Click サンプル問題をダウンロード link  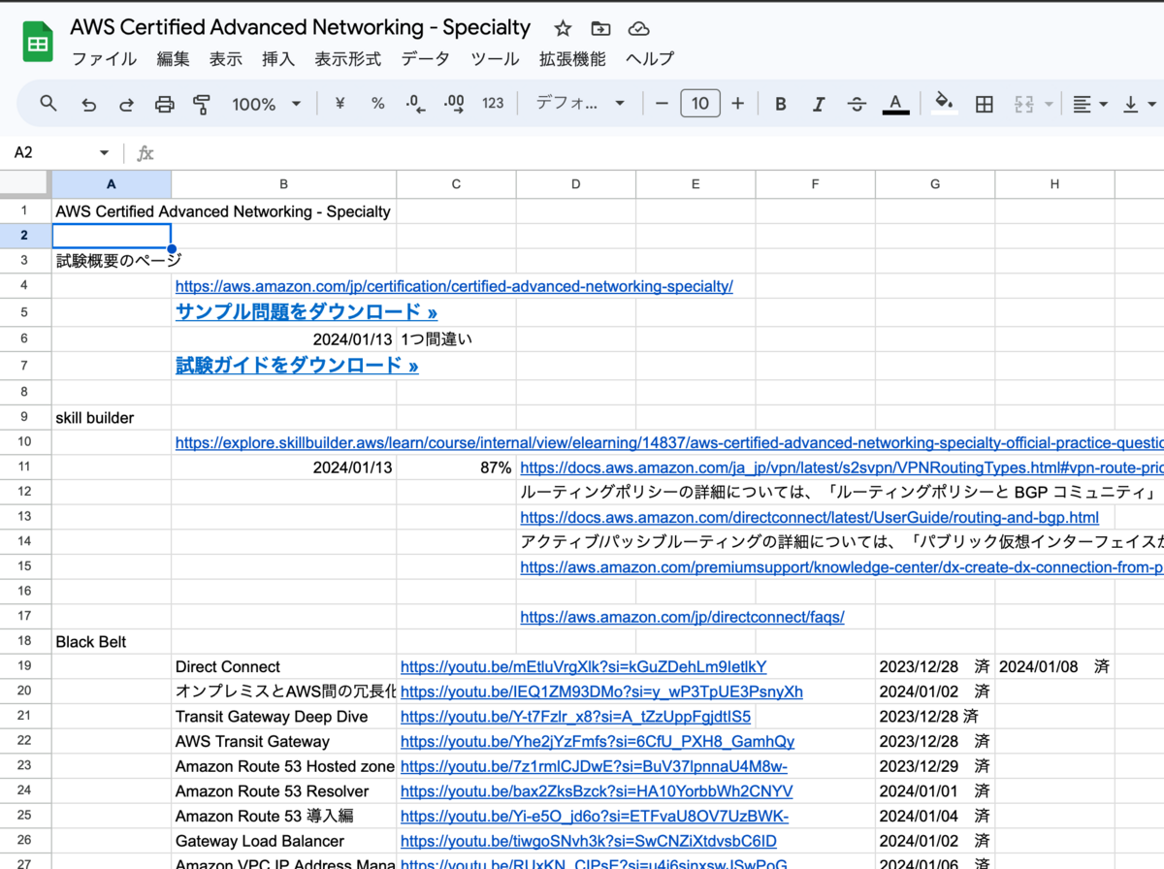click(306, 311)
